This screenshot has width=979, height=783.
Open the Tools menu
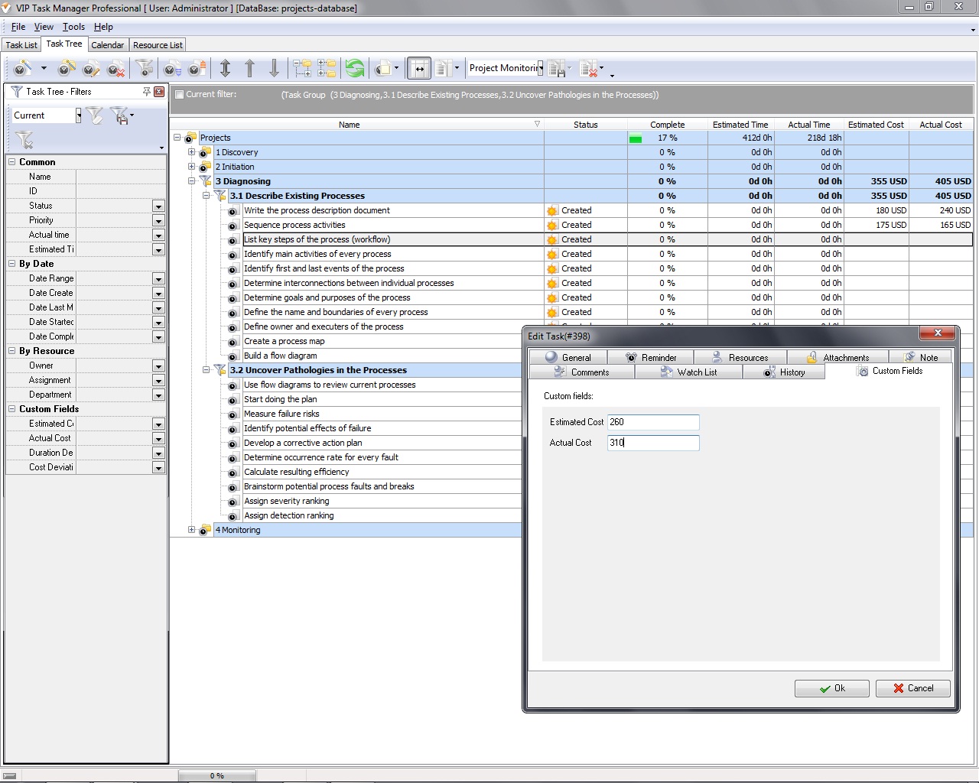pos(73,27)
